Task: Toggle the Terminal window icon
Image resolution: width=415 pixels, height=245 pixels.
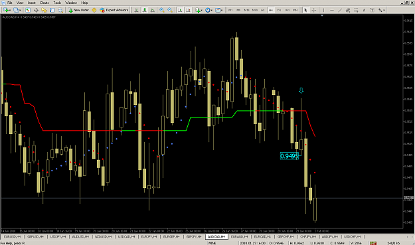Action: click(52, 10)
